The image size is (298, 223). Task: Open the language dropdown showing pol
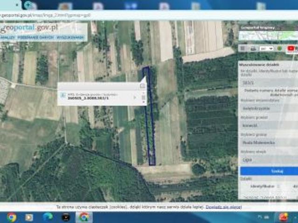pyautogui.click(x=266, y=49)
